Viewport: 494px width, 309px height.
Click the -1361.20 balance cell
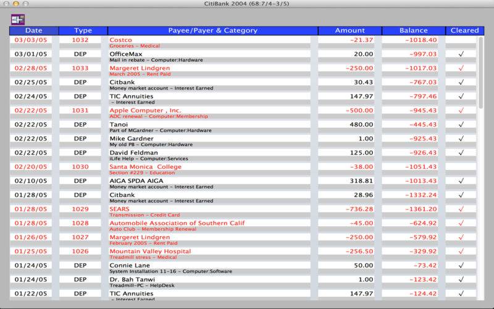421,209
